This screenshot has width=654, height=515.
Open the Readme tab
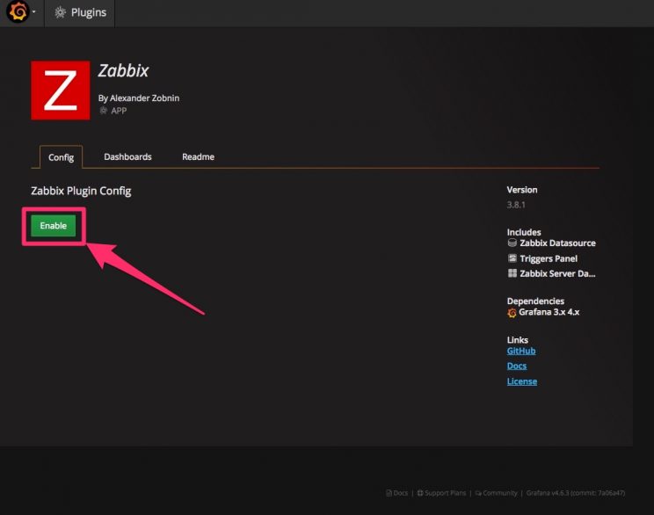(x=198, y=157)
